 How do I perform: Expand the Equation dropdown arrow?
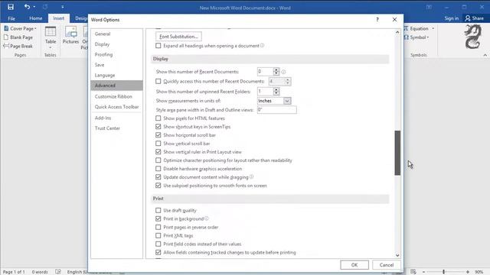point(433,28)
